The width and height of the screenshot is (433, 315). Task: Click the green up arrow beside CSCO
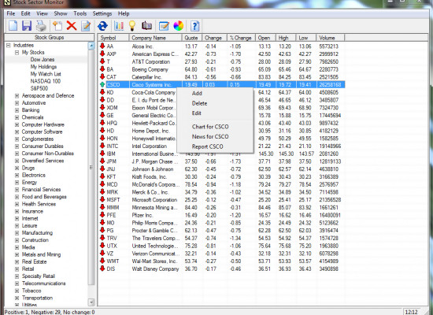(102, 84)
